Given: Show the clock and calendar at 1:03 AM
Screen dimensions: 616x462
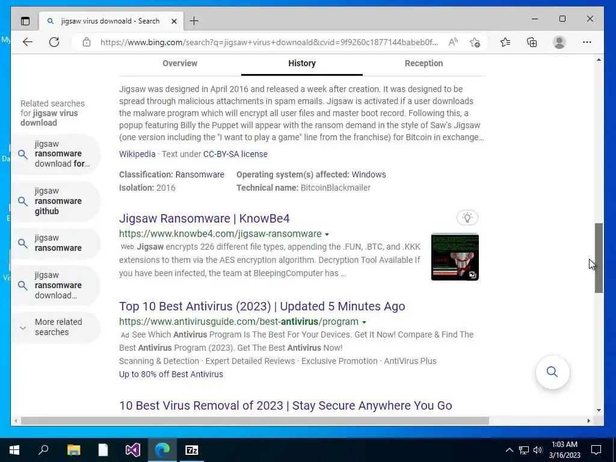Looking at the screenshot, I should pos(564,450).
